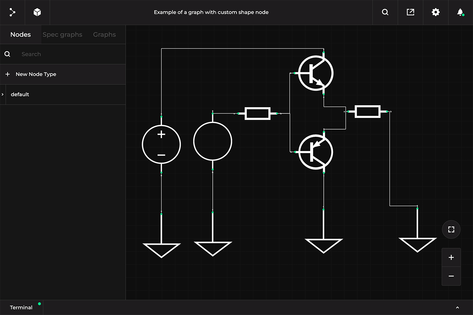
Task: Switch to the Graphs tab
Action: click(x=104, y=34)
